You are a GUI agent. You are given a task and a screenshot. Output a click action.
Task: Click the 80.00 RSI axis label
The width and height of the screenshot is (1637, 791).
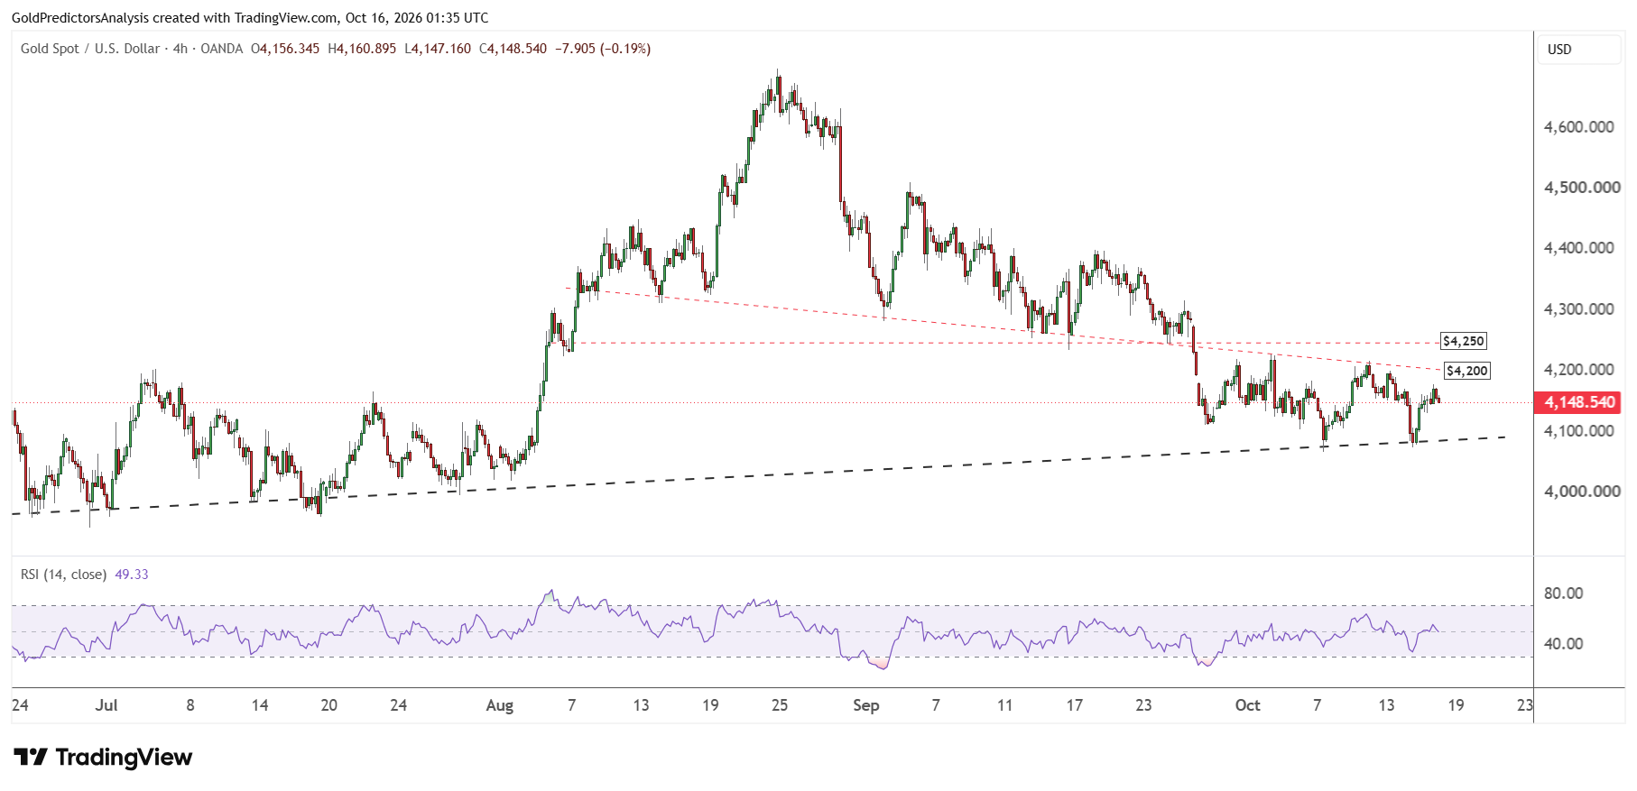tap(1564, 593)
